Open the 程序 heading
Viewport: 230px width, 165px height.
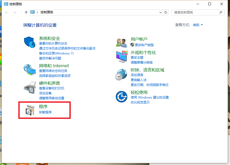(43, 106)
